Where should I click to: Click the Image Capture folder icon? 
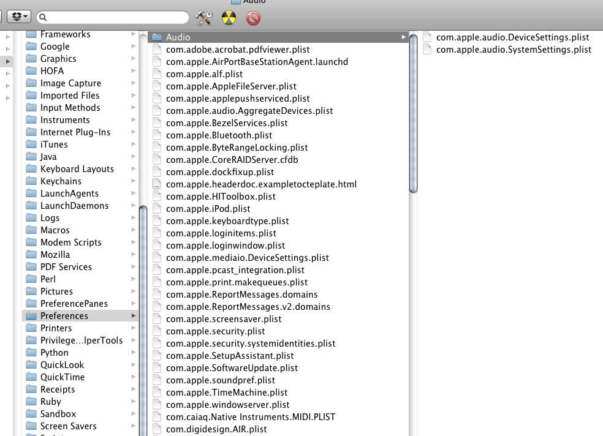pyautogui.click(x=31, y=83)
